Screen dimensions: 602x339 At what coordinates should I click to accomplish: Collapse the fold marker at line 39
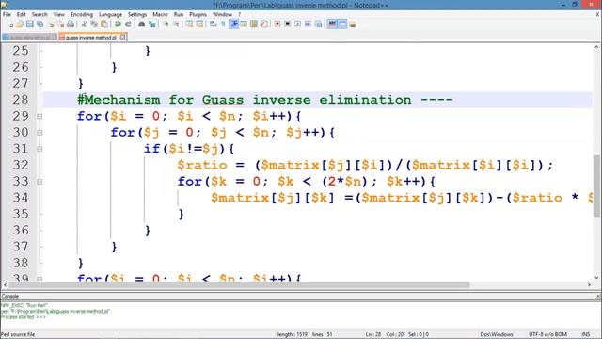(40, 279)
